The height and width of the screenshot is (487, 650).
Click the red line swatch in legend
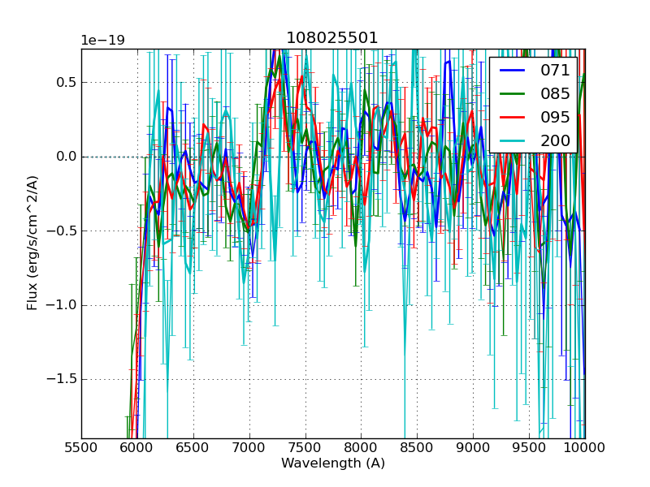[513, 117]
